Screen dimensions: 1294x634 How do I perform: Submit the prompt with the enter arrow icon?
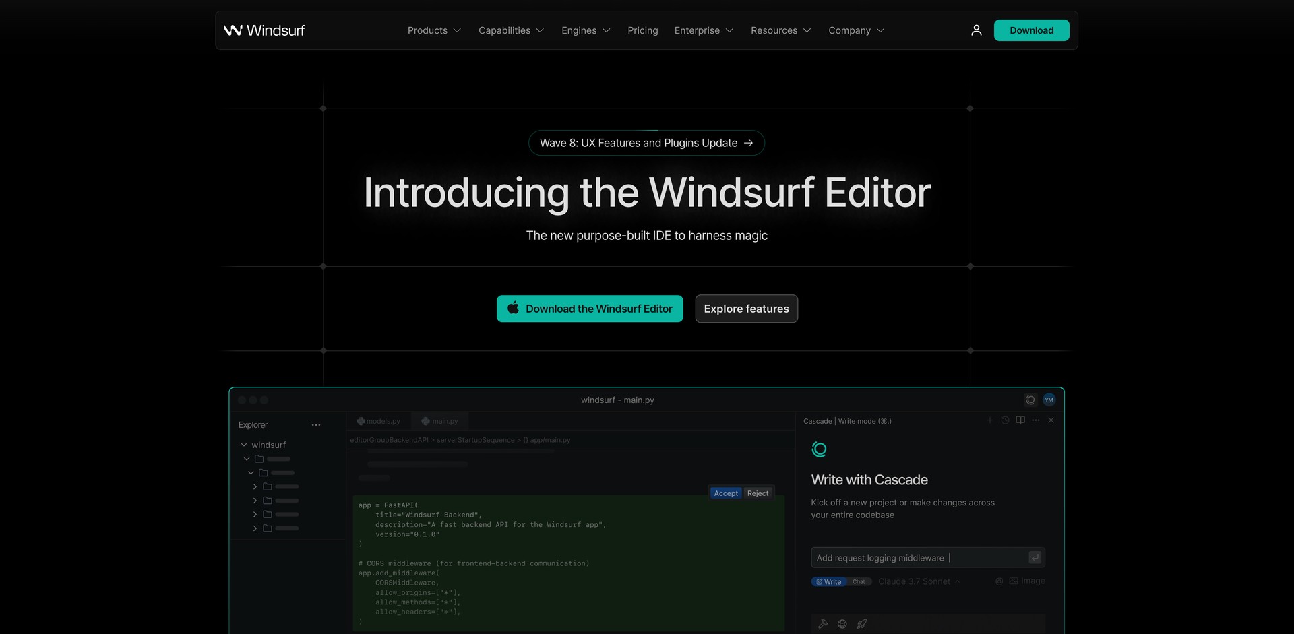1035,557
